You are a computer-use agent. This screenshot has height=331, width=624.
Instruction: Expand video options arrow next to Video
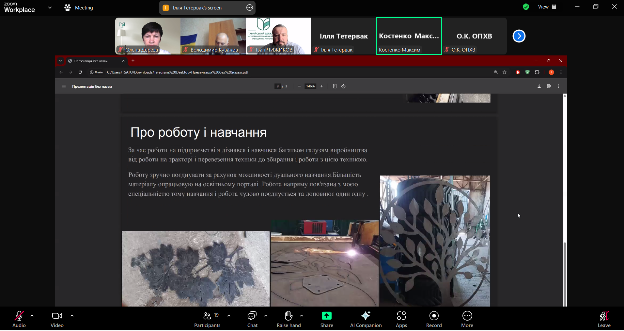[x=72, y=316]
